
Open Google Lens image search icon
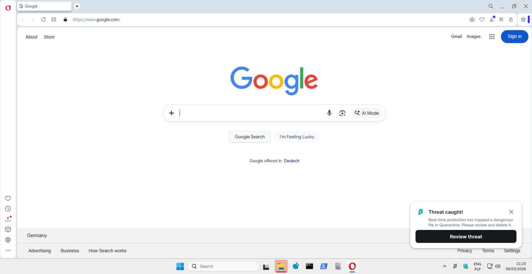tap(342, 113)
